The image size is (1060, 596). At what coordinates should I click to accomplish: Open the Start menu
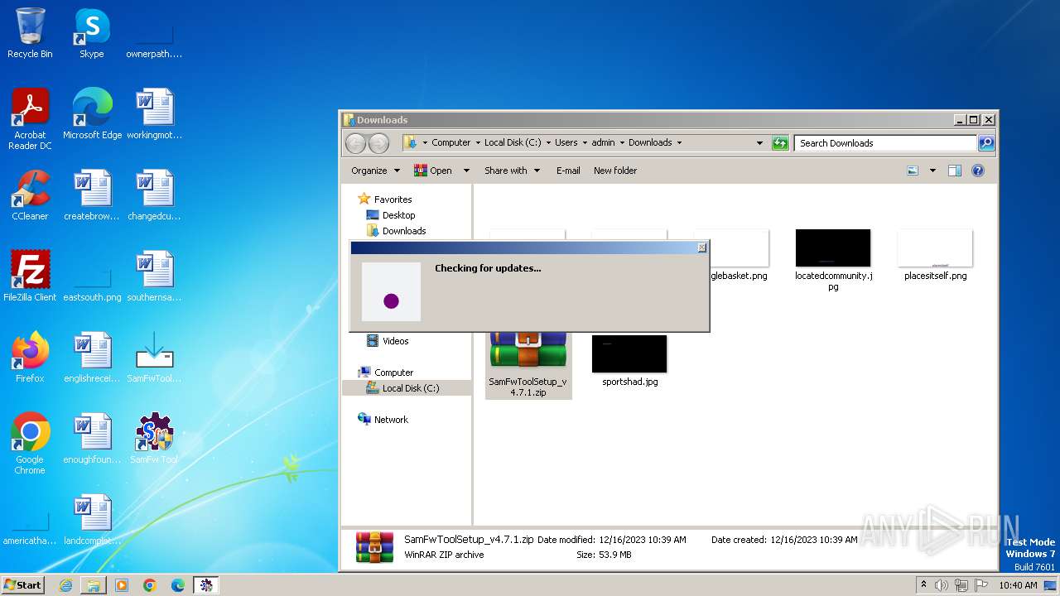coord(22,585)
